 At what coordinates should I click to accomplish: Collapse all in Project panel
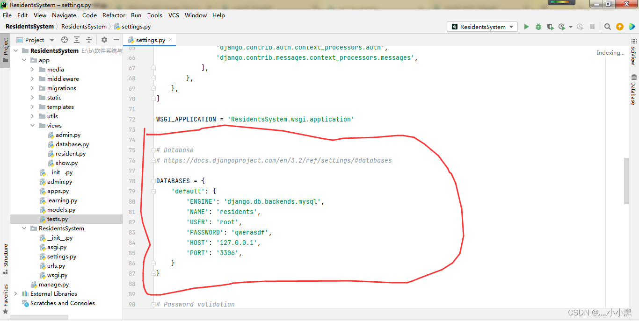(x=89, y=40)
